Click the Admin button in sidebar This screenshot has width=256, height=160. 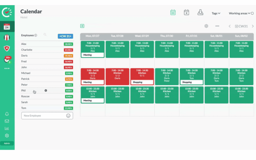[x=7, y=143]
